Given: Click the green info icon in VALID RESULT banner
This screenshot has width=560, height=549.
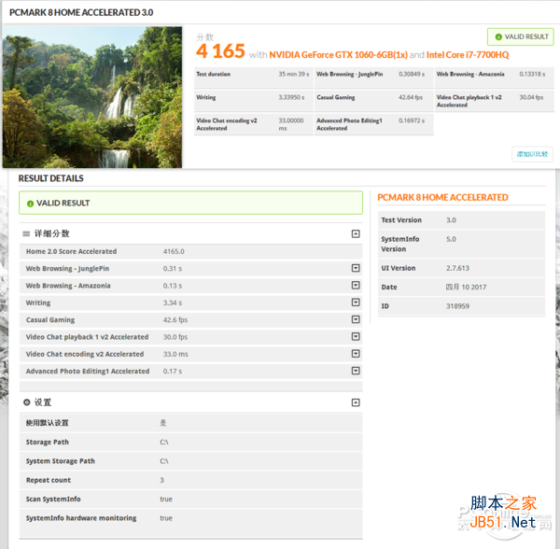Looking at the screenshot, I should pyautogui.click(x=31, y=204).
